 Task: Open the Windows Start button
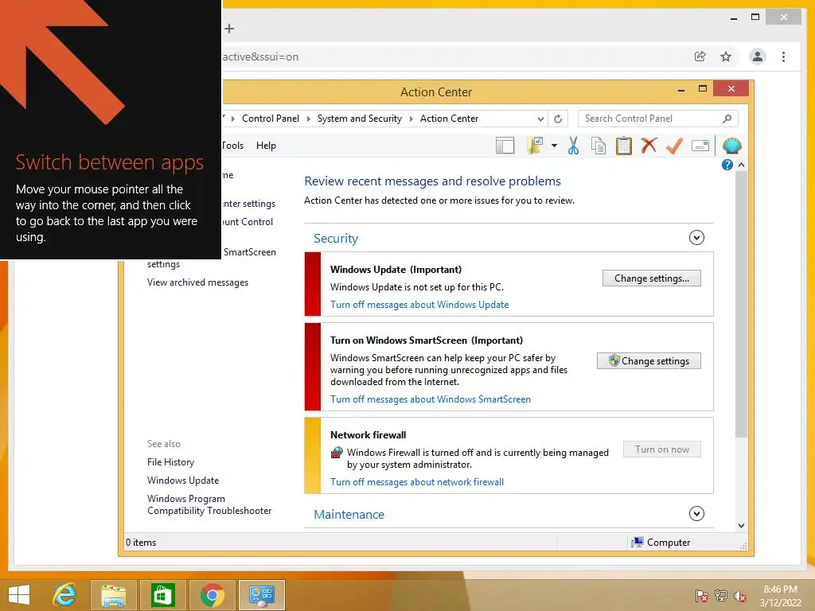tap(19, 595)
